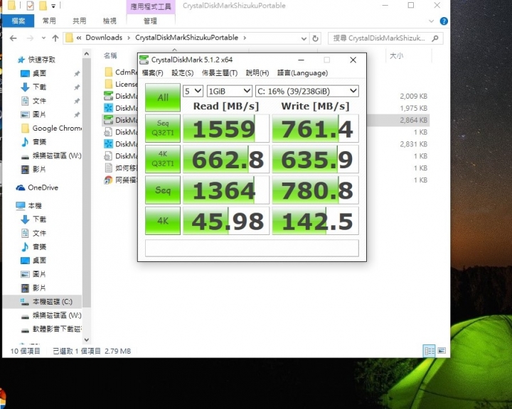This screenshot has width=512, height=409.
Task: Expand the Explorer ribbon chevron
Action: [432, 21]
